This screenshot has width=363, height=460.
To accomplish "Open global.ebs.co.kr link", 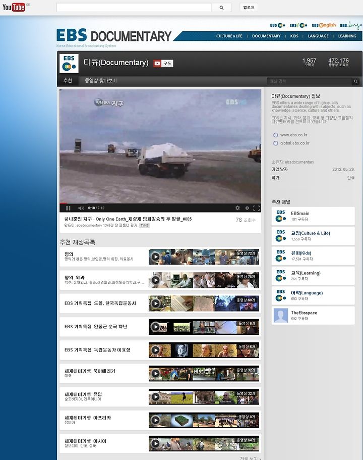I will point(295,143).
